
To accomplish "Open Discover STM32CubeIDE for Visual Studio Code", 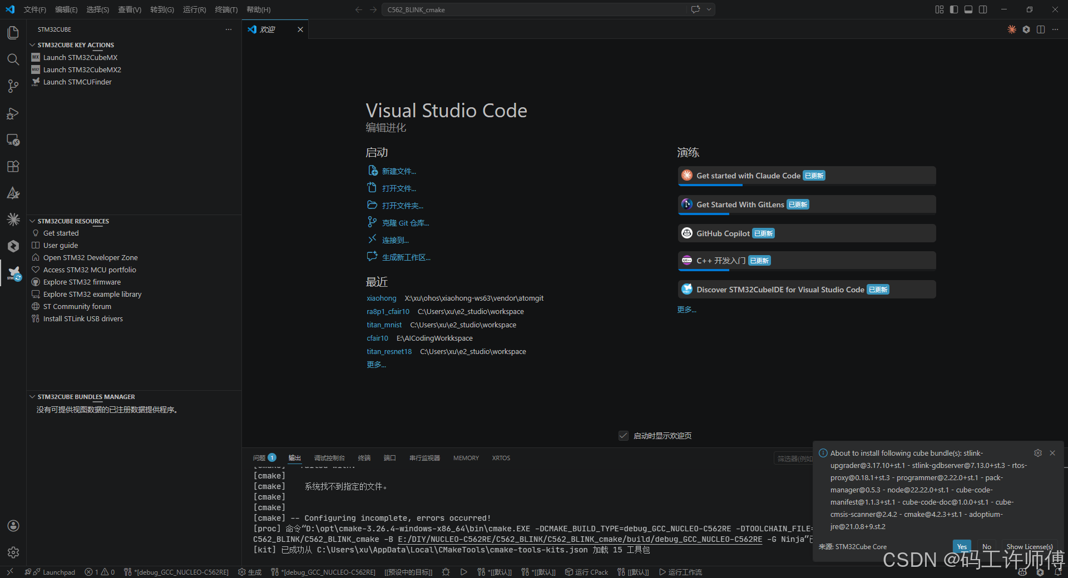I will (x=807, y=290).
